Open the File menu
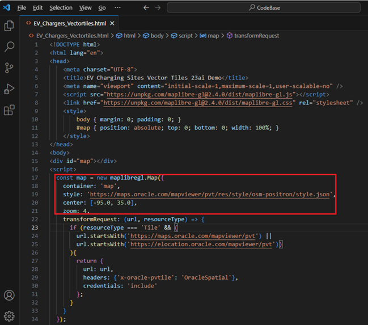Image resolution: width=368 pixels, height=325 pixels. click(x=22, y=8)
